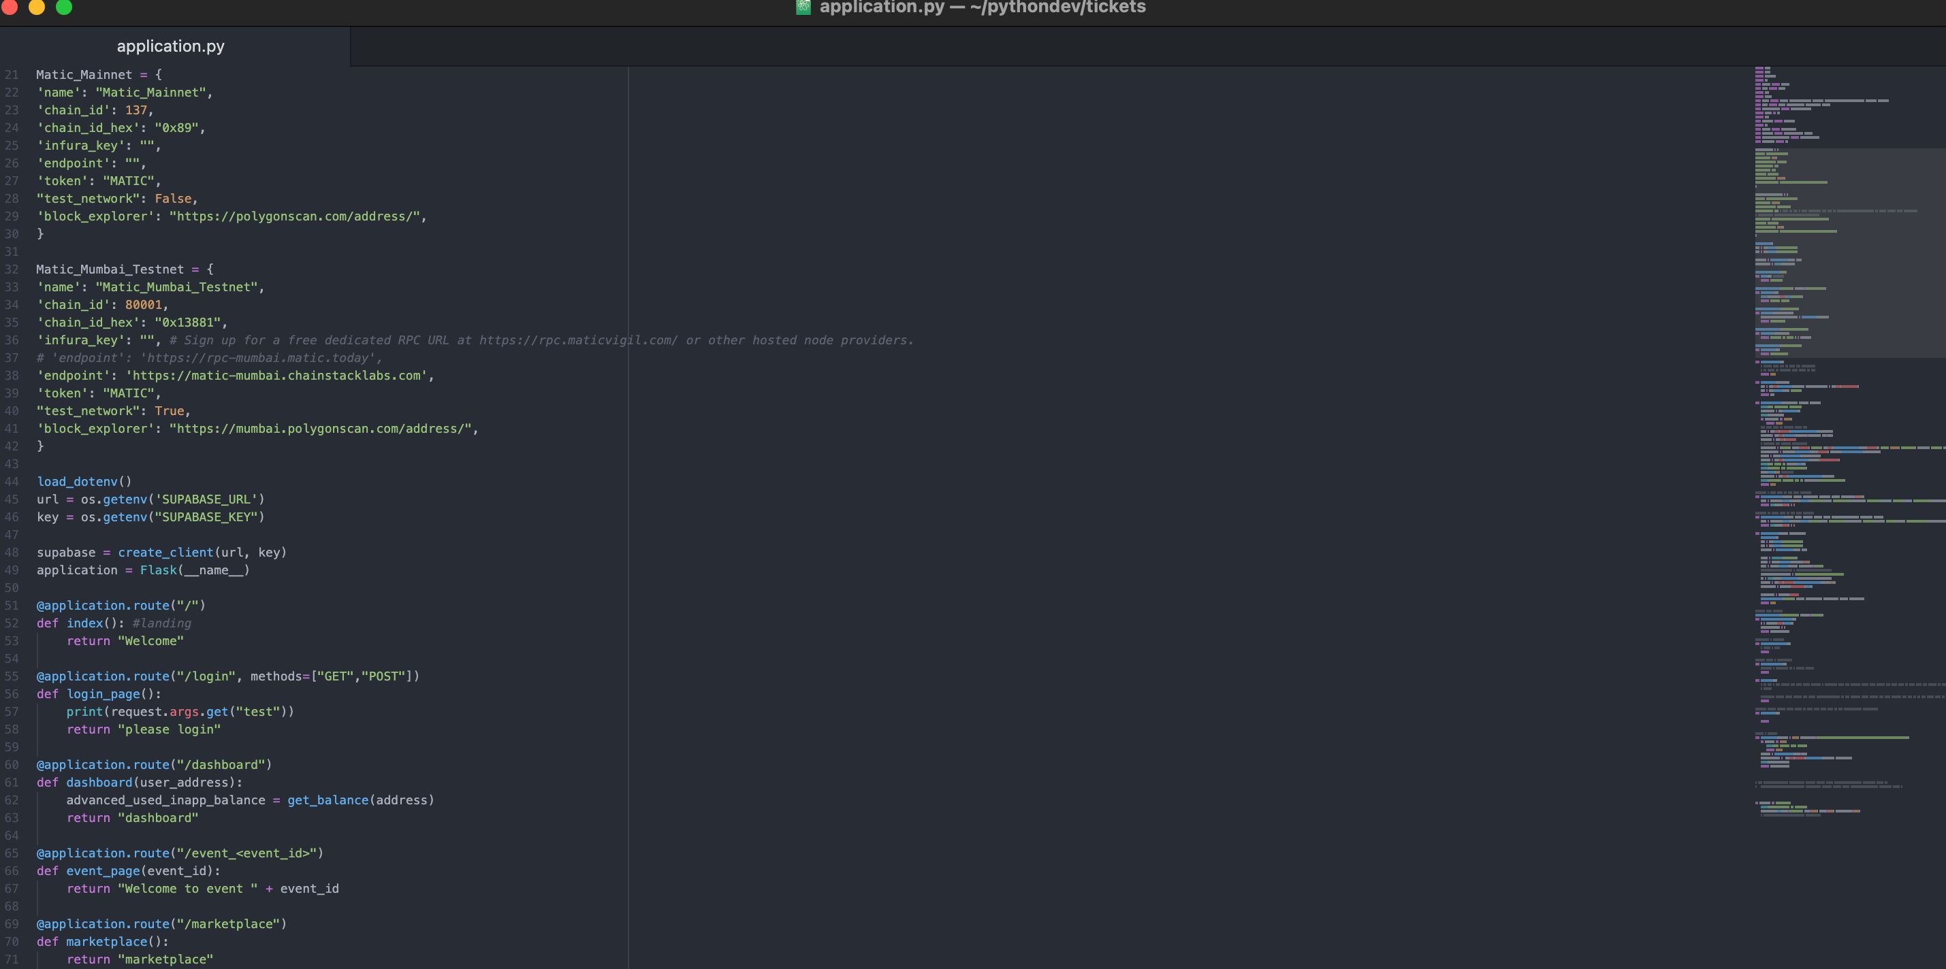Click create_client(url, key) call

click(202, 553)
